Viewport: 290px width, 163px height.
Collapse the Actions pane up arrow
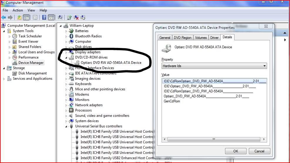pyautogui.click(x=285, y=33)
